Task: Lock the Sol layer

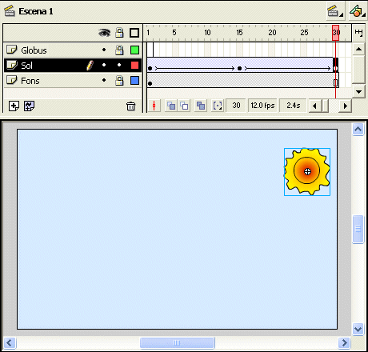Action: pyautogui.click(x=119, y=65)
